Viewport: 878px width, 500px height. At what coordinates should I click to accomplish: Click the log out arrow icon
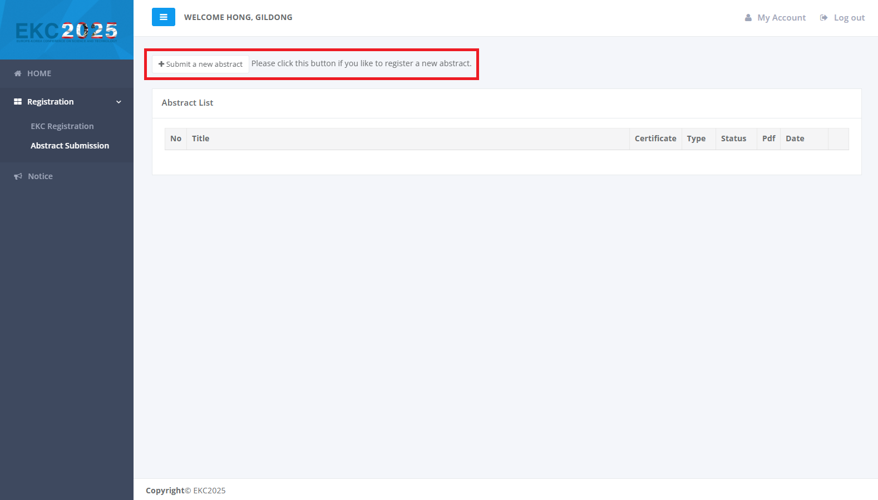point(823,18)
